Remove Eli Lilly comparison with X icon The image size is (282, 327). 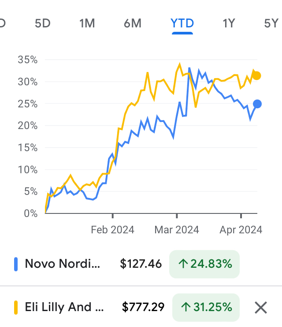[x=261, y=308]
